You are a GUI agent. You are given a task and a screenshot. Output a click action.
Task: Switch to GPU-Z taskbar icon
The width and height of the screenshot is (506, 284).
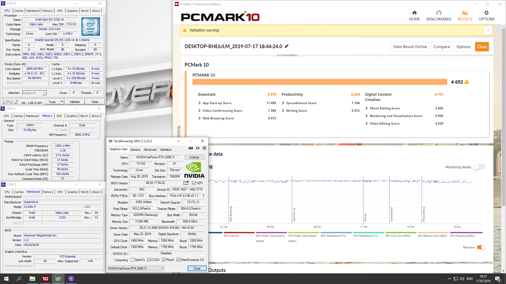tap(58, 279)
